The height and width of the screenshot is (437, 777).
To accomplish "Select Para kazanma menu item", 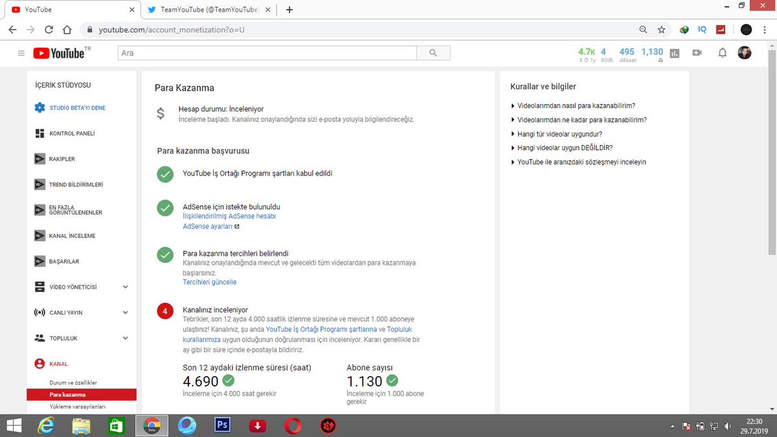I will coord(82,394).
